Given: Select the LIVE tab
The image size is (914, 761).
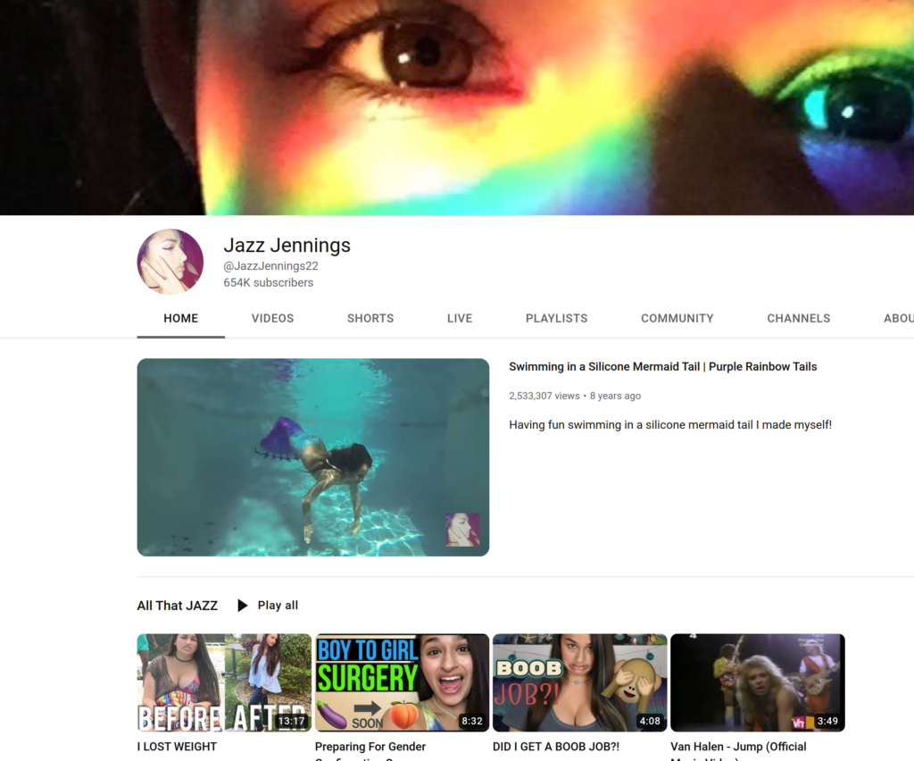Looking at the screenshot, I should (460, 318).
